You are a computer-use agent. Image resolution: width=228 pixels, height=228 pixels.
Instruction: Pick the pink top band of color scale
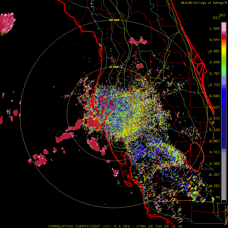224,27
